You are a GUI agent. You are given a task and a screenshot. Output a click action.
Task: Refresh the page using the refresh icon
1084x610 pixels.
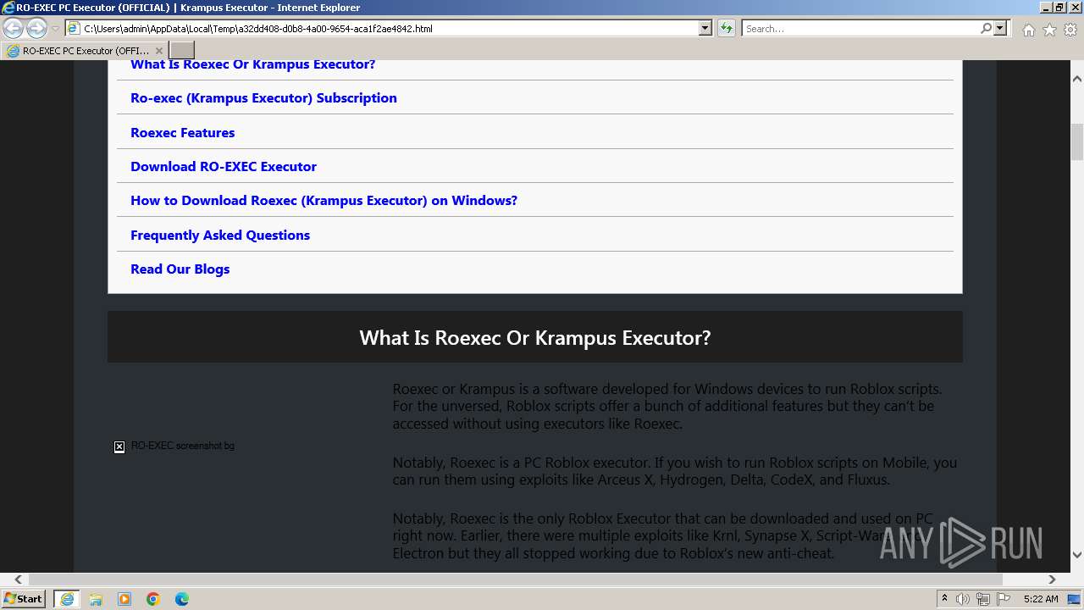(x=727, y=28)
